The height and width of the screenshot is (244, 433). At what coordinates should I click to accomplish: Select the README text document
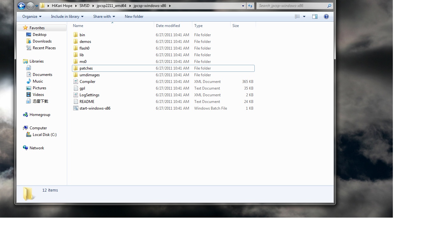click(87, 102)
